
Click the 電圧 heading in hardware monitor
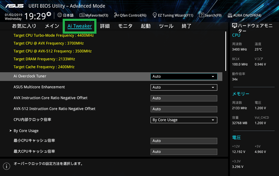coord(236,137)
